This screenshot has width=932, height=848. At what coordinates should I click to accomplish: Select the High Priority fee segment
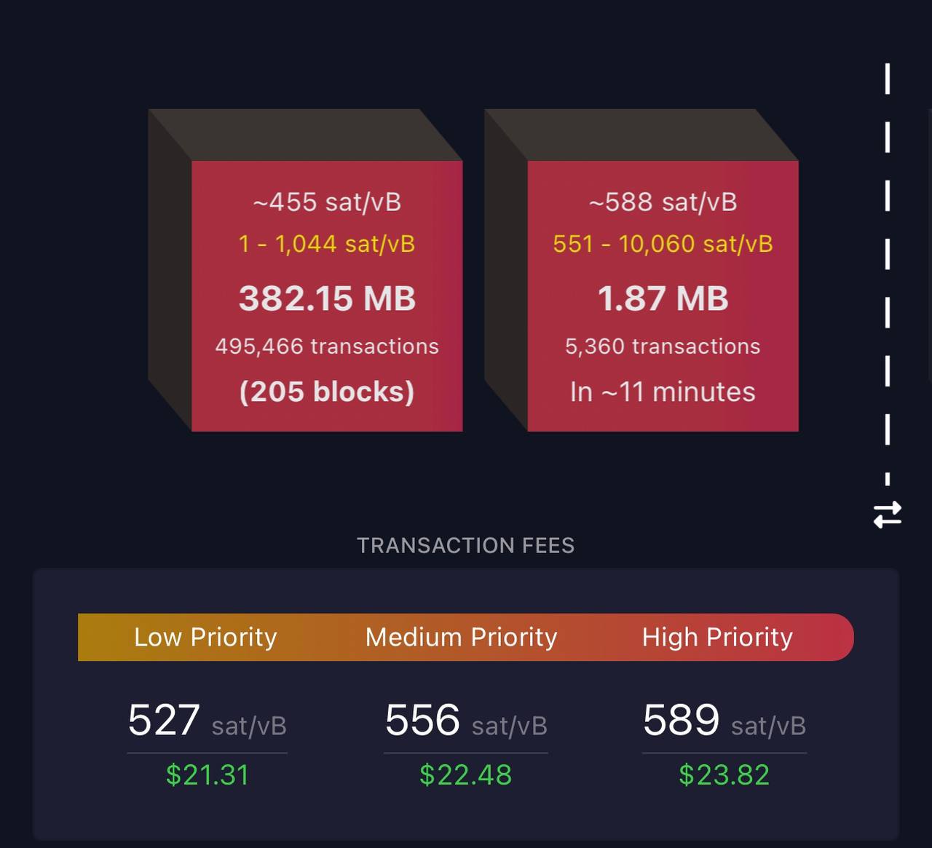[717, 637]
